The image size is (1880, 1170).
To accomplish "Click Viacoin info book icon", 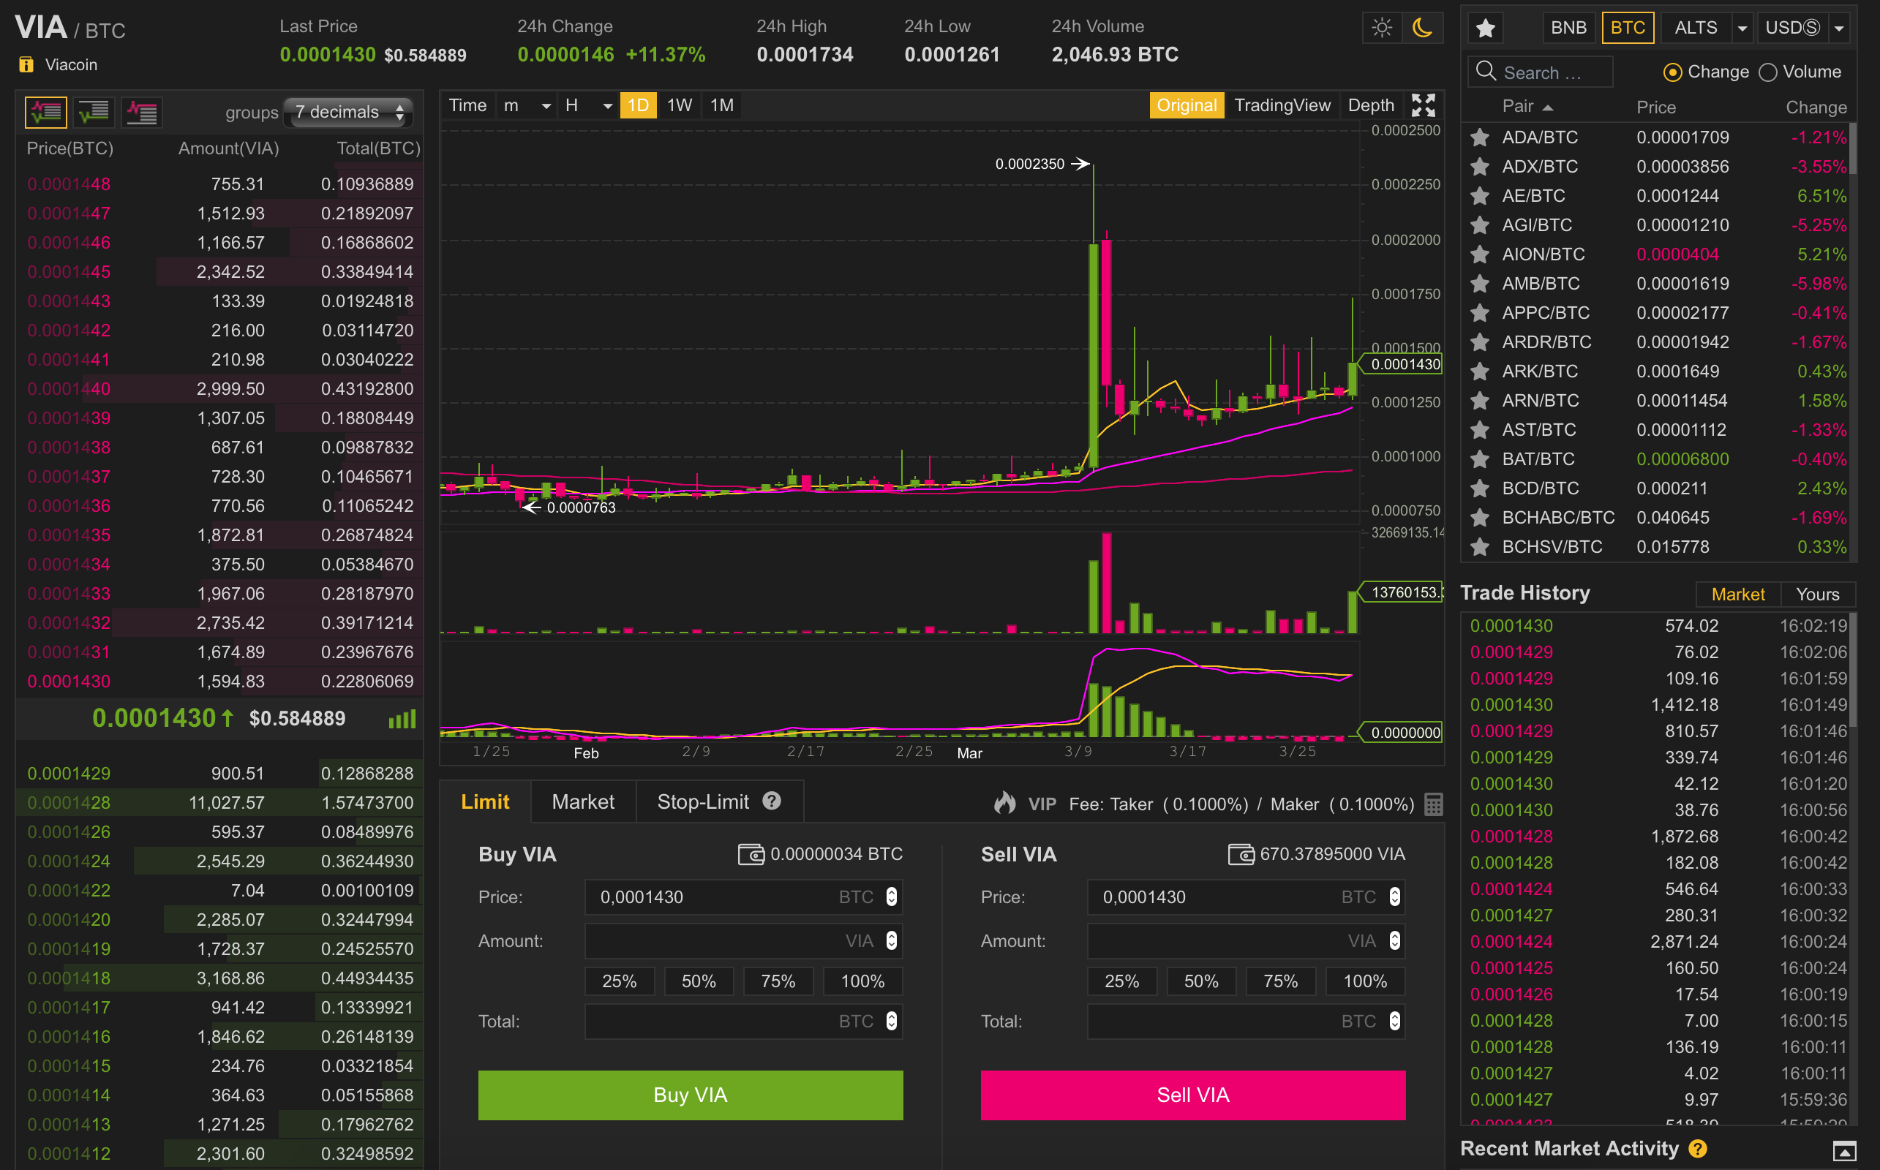I will pyautogui.click(x=26, y=64).
